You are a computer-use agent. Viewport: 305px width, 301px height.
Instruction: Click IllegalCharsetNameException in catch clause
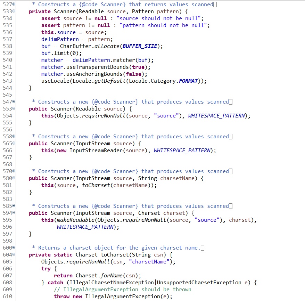click(x=112, y=283)
